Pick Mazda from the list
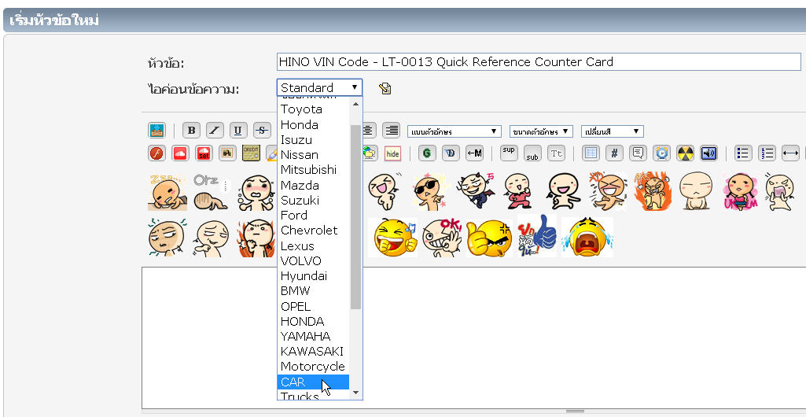This screenshot has height=417, width=806. (x=314, y=185)
